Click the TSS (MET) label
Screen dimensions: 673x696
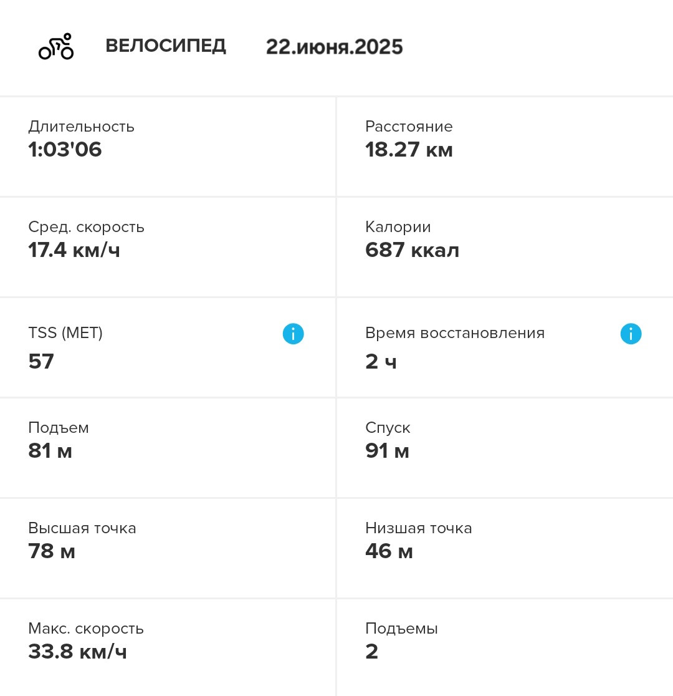click(x=65, y=332)
